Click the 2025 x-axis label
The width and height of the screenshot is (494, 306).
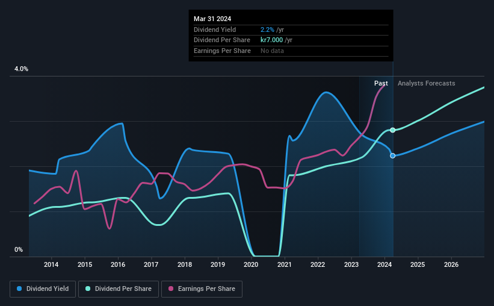(418, 264)
